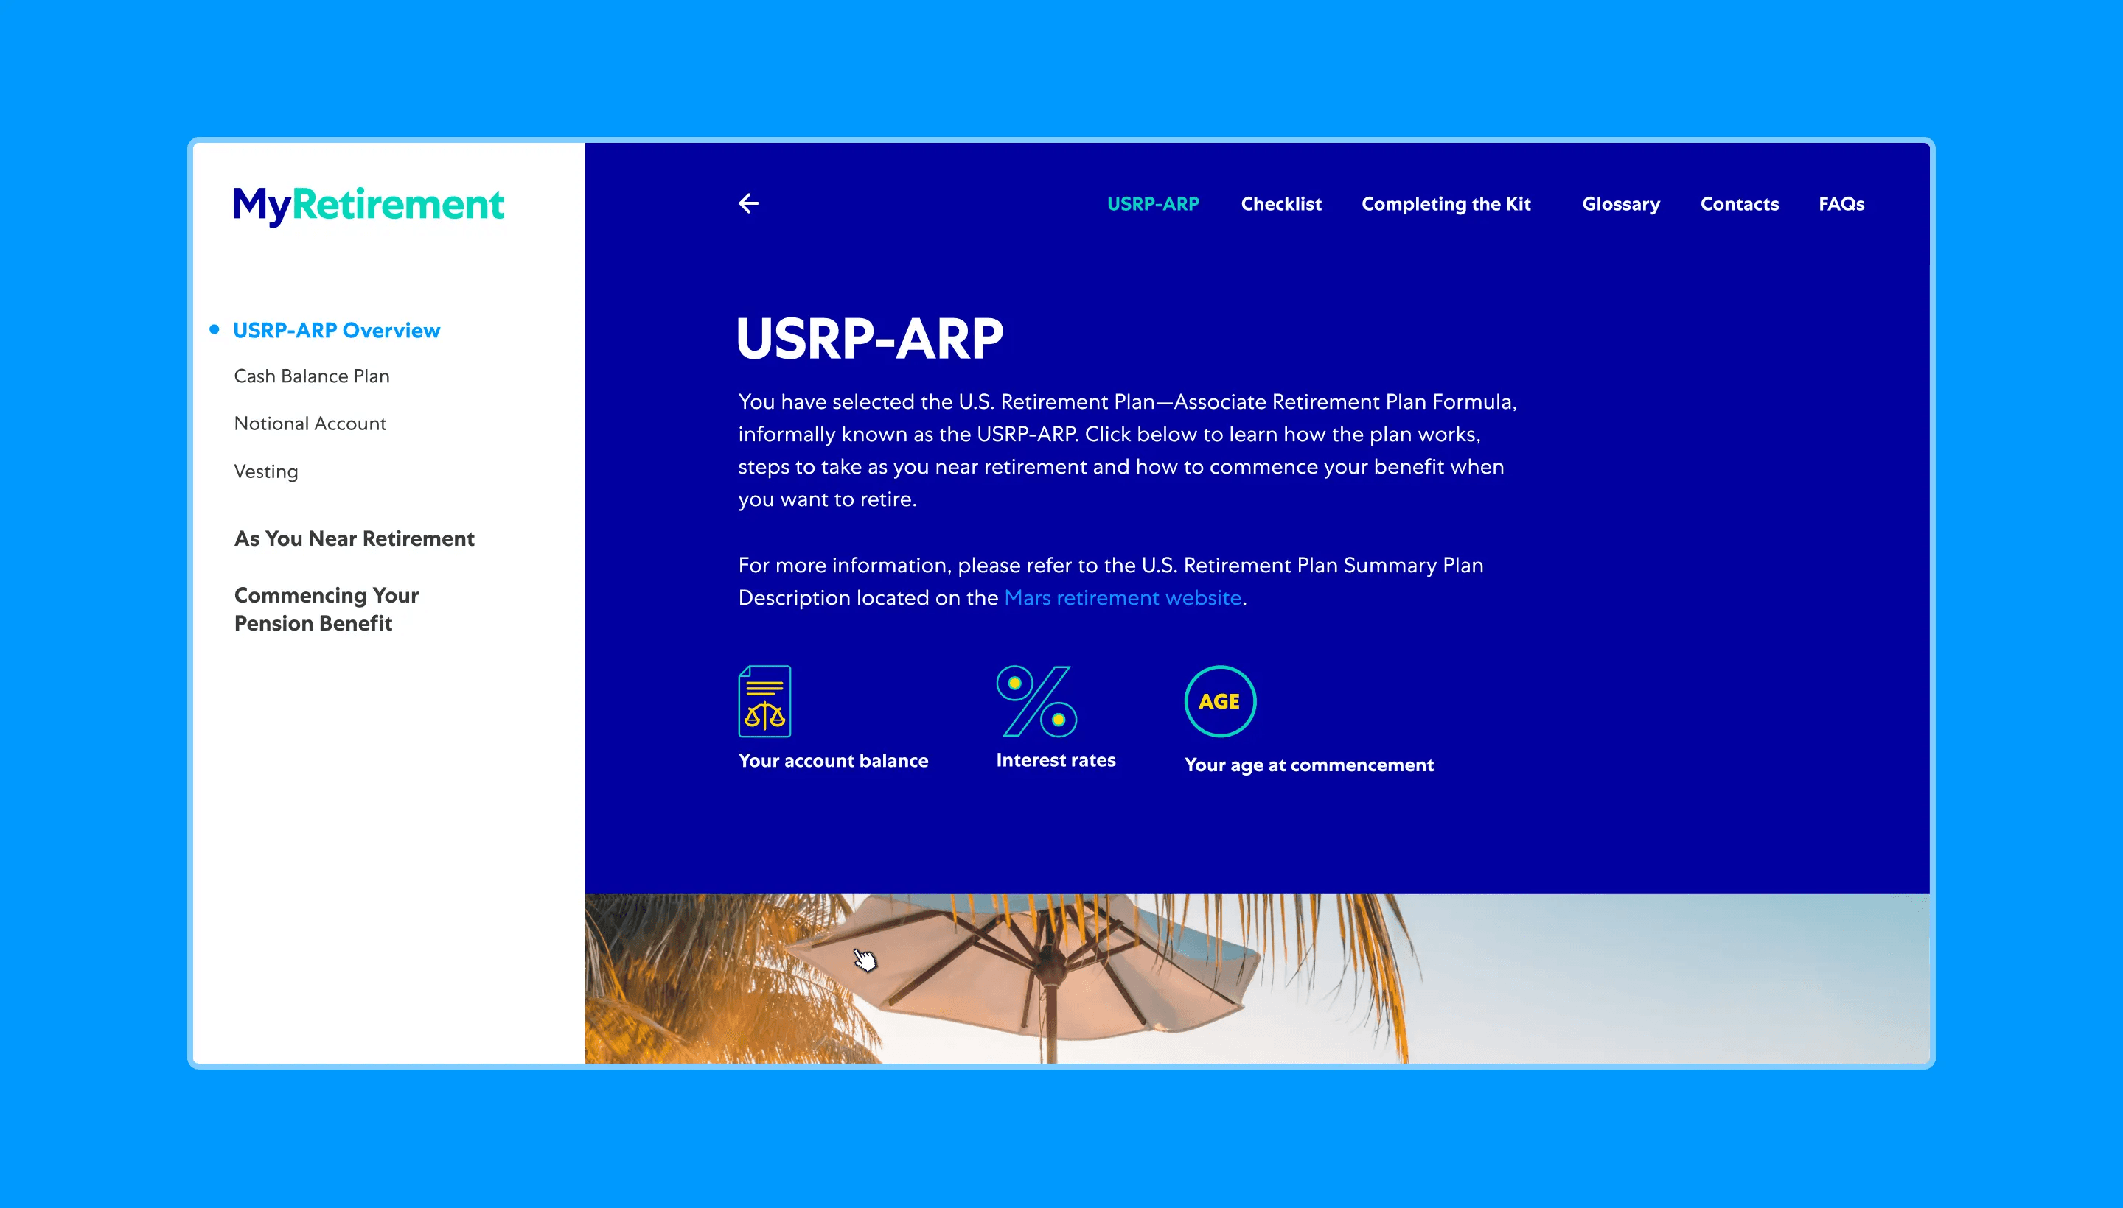The height and width of the screenshot is (1208, 2123).
Task: Click the MyRetirement logo
Action: pos(368,204)
